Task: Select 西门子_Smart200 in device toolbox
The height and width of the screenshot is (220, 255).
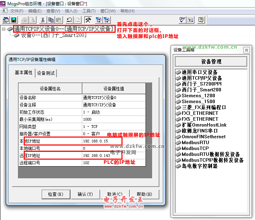Action: (x=201, y=90)
